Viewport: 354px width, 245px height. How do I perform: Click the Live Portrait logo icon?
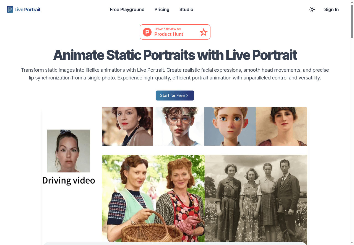click(10, 9)
